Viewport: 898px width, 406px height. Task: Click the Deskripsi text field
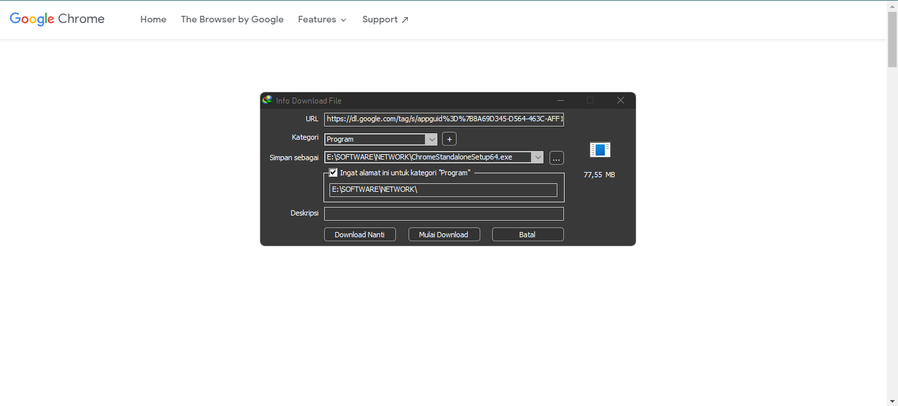click(444, 214)
